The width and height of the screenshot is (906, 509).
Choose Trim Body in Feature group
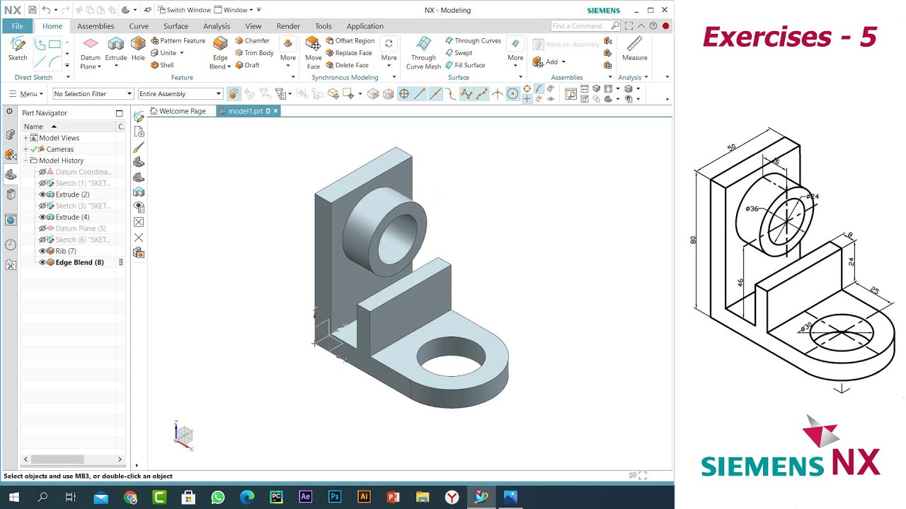pos(254,53)
